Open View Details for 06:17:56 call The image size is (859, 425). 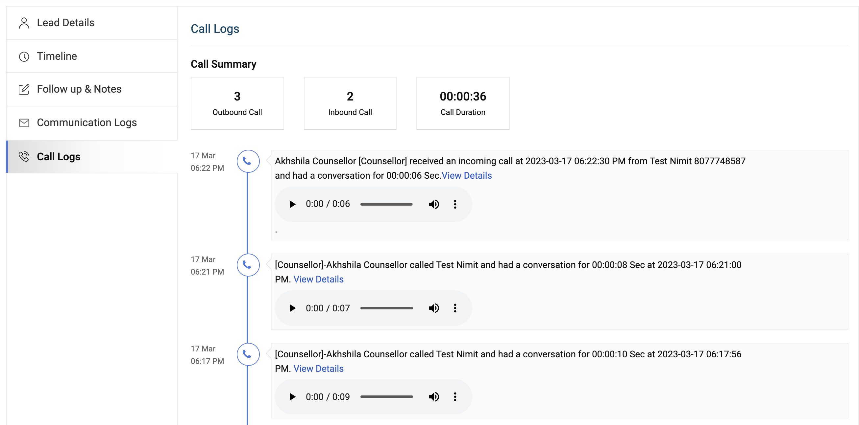point(318,369)
